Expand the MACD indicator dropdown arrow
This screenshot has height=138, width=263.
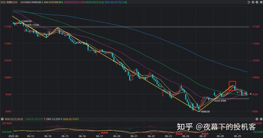[x=2, y=119]
